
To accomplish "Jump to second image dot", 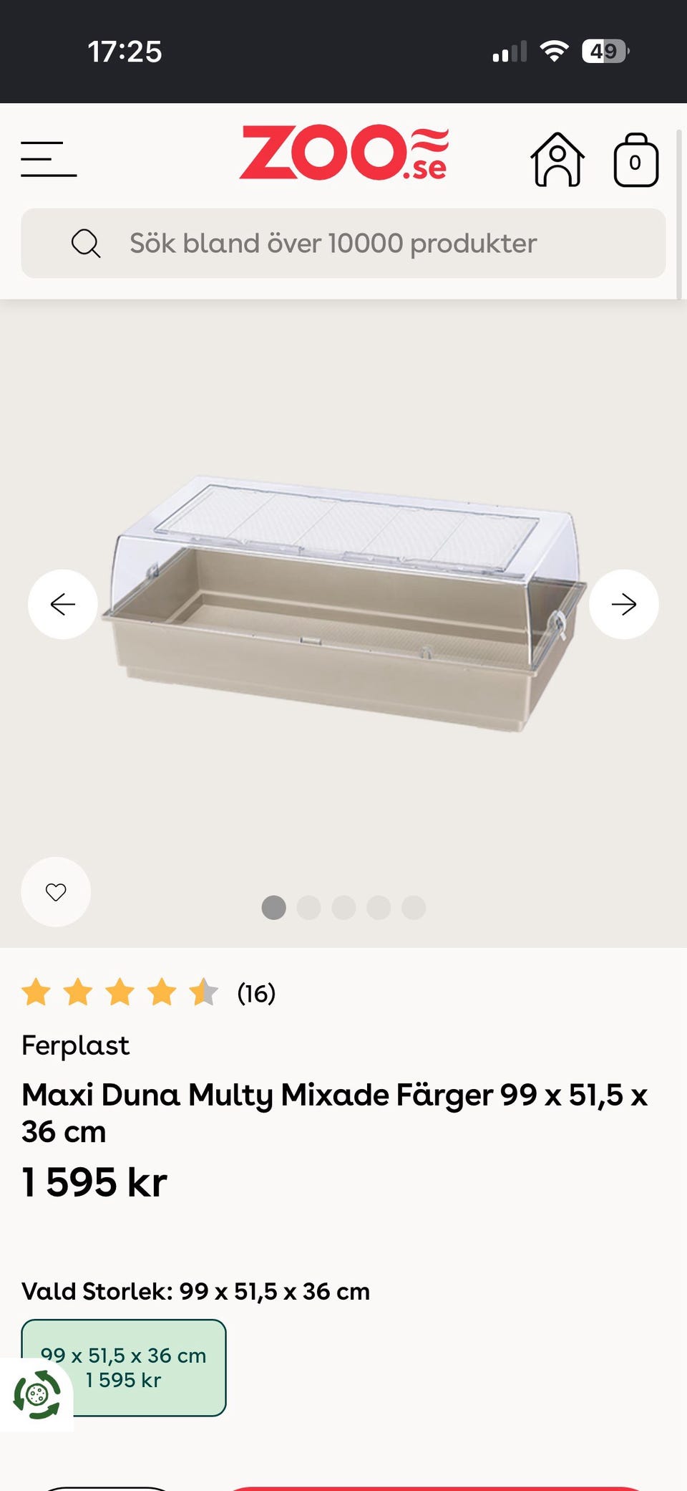I will (x=308, y=907).
